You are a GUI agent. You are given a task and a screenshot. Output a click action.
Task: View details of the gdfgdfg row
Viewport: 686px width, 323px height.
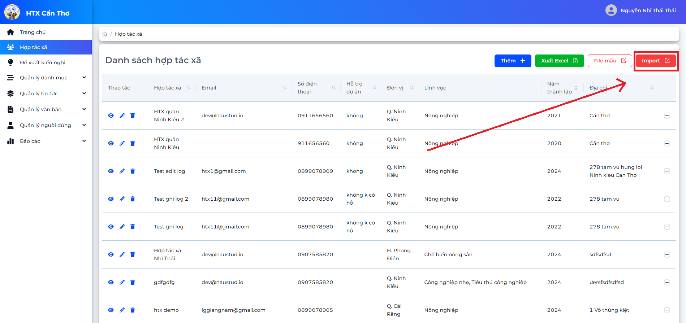pos(111,282)
